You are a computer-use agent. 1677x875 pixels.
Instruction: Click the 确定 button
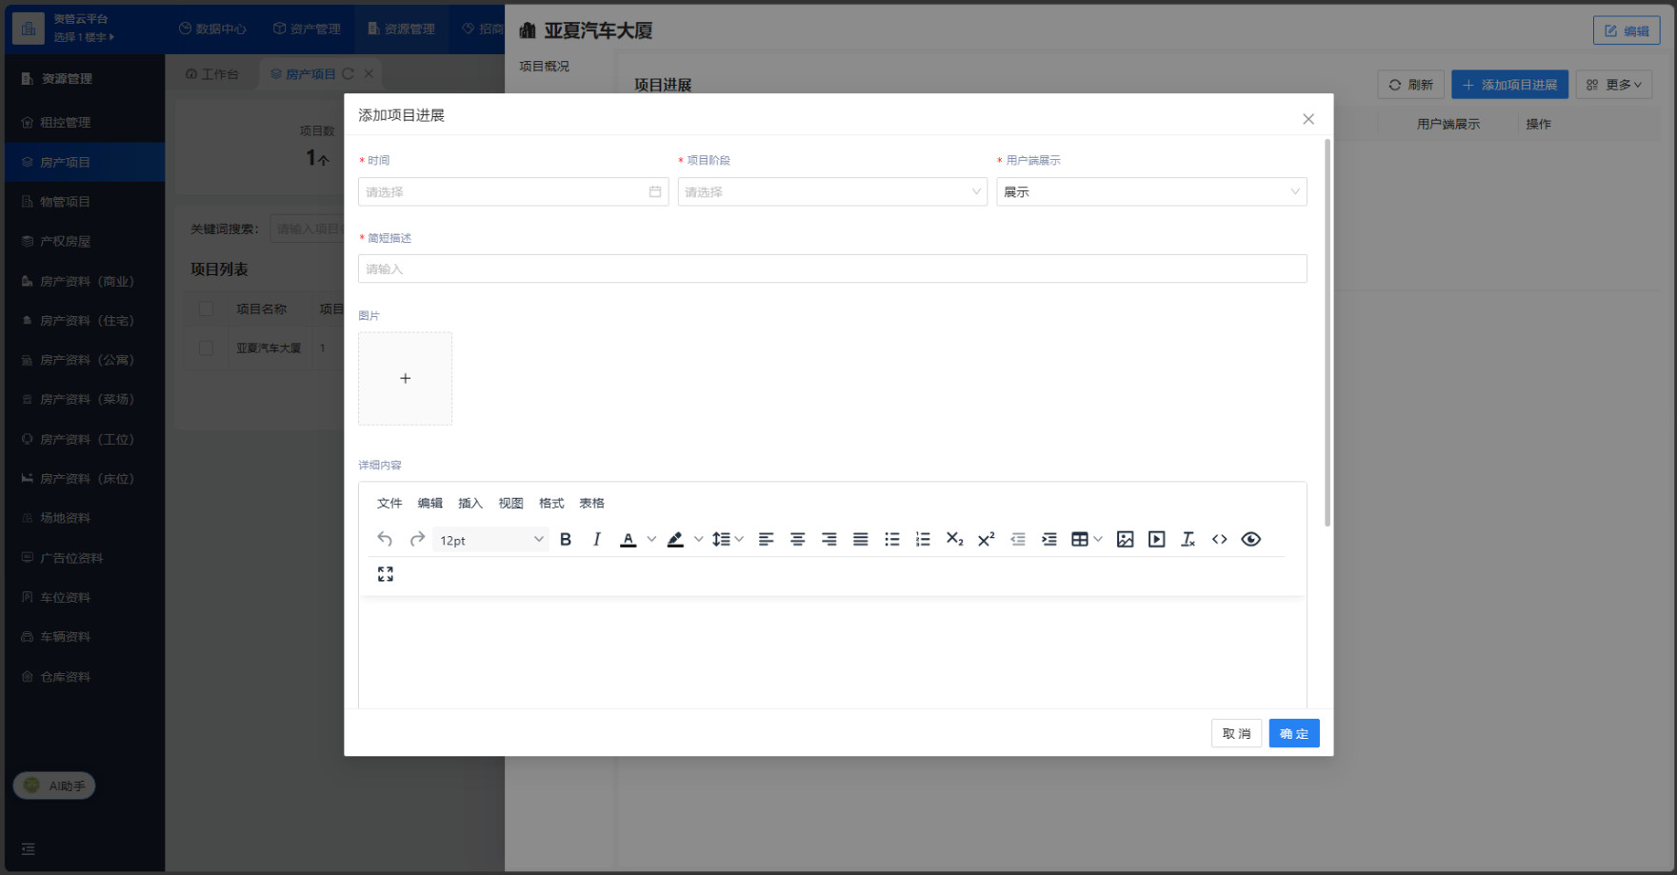pyautogui.click(x=1294, y=733)
